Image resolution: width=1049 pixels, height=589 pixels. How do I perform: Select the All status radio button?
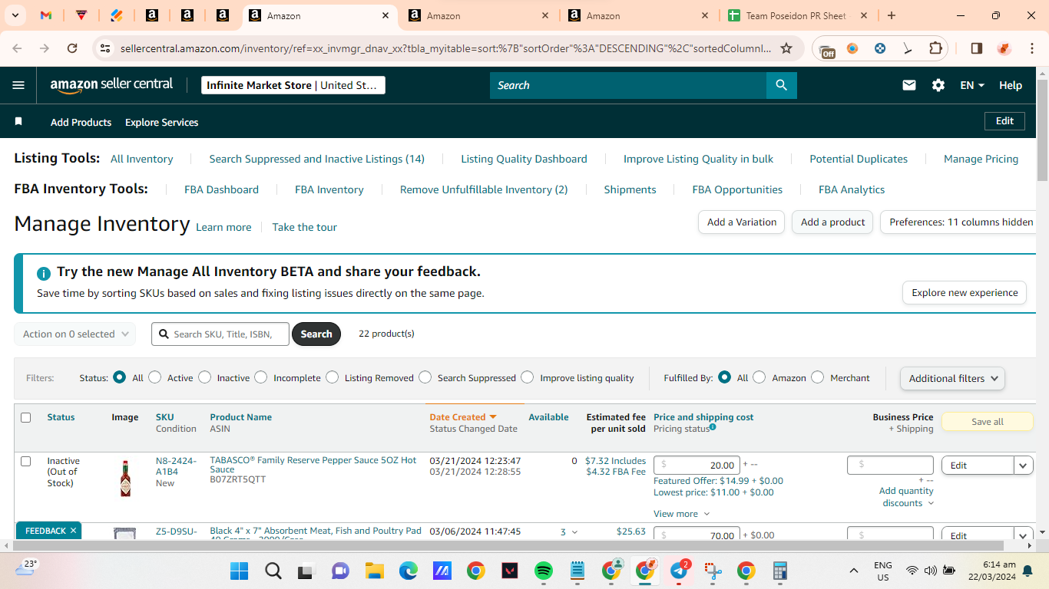click(119, 377)
